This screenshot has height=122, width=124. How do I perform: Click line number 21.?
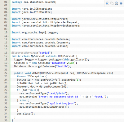7,70
